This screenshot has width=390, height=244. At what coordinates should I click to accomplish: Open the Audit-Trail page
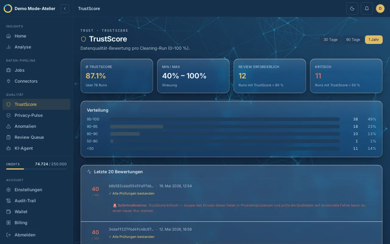(36, 201)
